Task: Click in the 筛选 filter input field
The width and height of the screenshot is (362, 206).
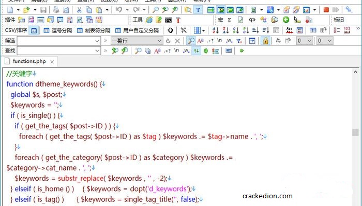Action: tap(58, 41)
